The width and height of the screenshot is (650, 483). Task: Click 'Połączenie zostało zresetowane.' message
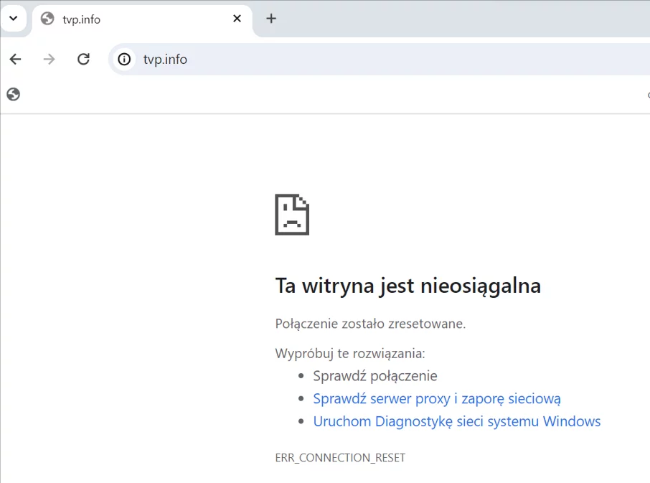[371, 324]
